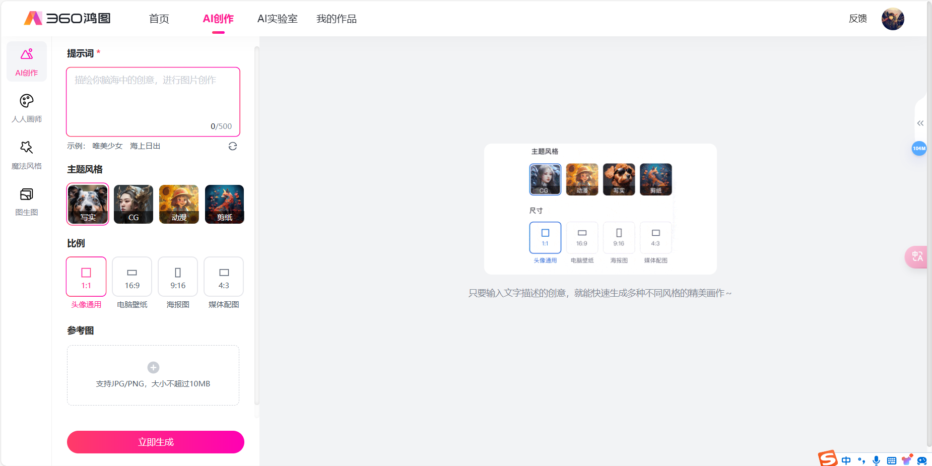The width and height of the screenshot is (932, 466).
Task: Select the 写实 theme style
Action: point(87,204)
